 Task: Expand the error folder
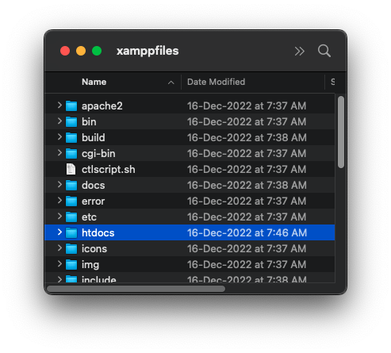click(59, 201)
